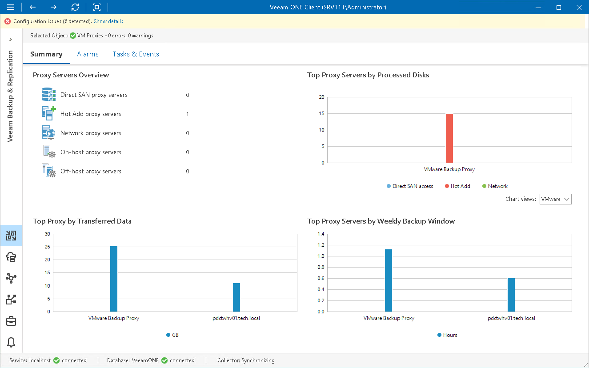
Task: Select the network topology icon in the sidebar
Action: click(x=11, y=278)
